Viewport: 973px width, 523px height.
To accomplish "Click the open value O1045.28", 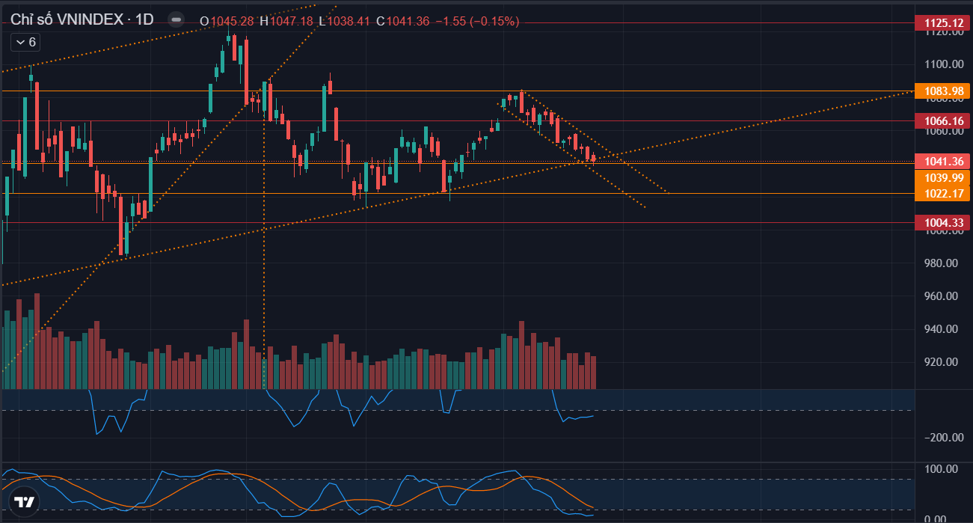I will (227, 21).
